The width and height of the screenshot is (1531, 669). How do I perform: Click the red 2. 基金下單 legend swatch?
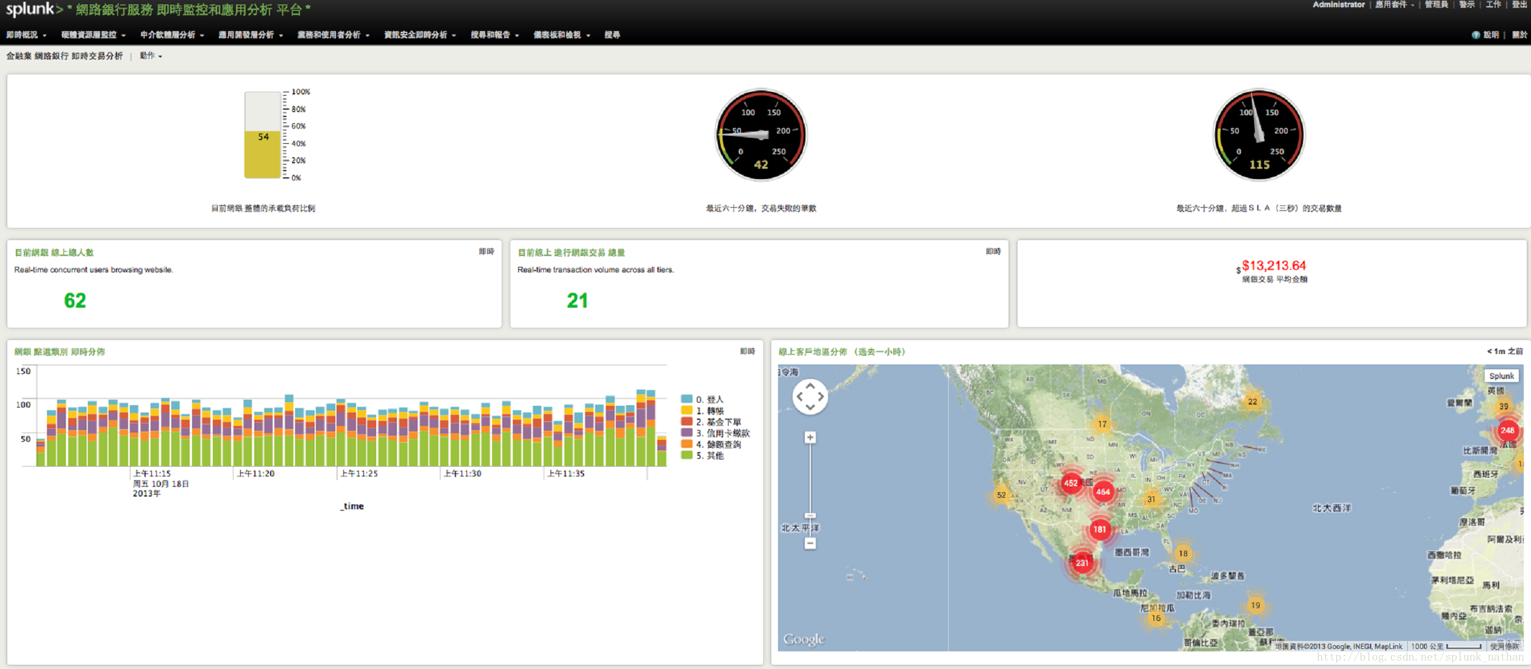[687, 422]
